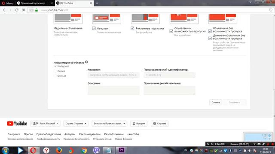This screenshot has height=154, width=275.
Task: Click the Пользовательский идентификатор field
Action: (x=169, y=75)
